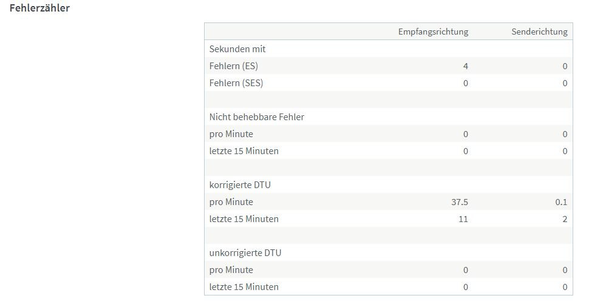The image size is (603, 307).
Task: Click 'letzte 15 Minuten' under korrigierte DTU
Action: [x=244, y=219]
